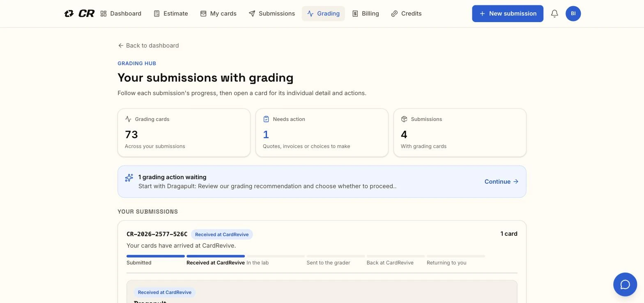The image size is (644, 303).
Task: Open the Billing page
Action: [x=366, y=14]
